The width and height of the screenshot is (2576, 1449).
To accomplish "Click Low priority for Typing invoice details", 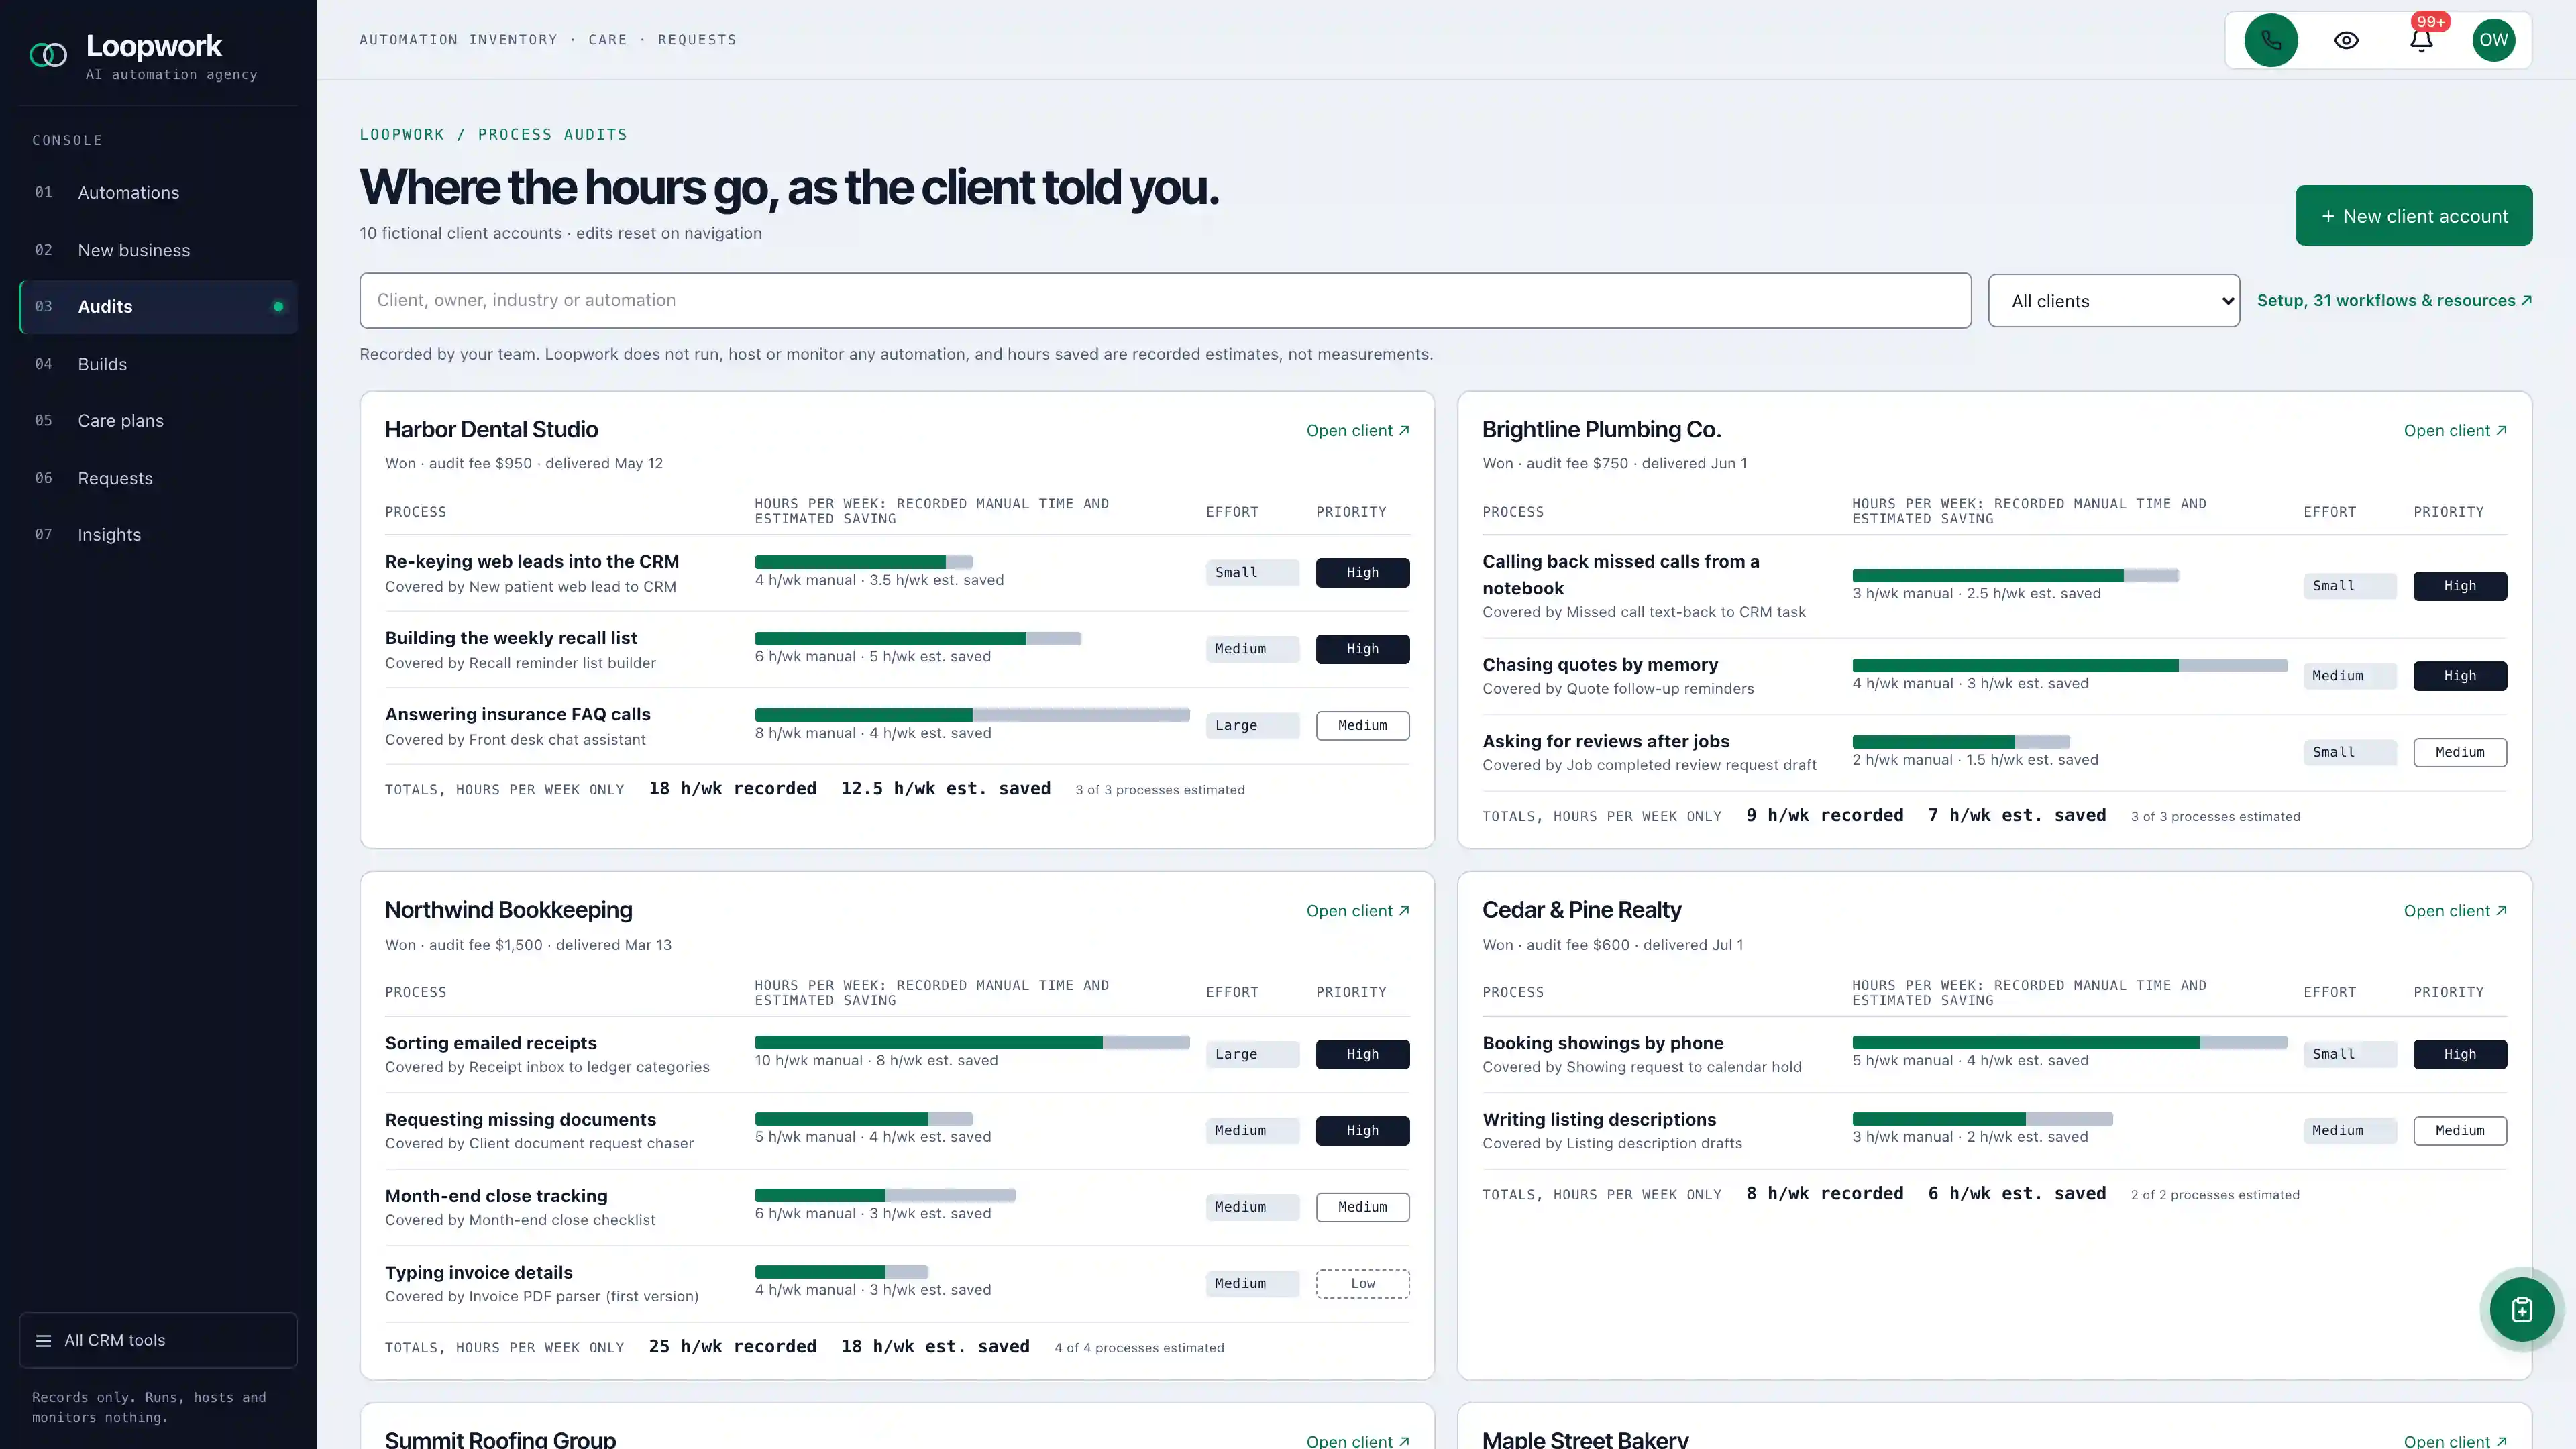I will (1362, 1283).
